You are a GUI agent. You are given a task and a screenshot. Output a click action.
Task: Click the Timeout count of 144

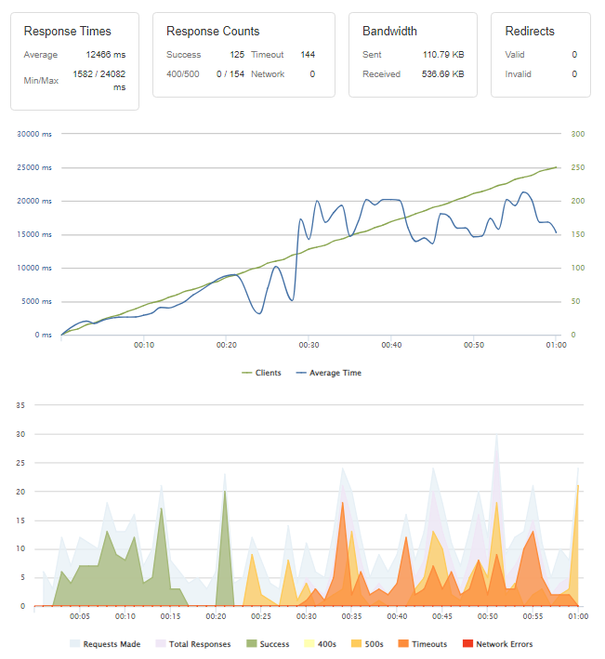[308, 55]
